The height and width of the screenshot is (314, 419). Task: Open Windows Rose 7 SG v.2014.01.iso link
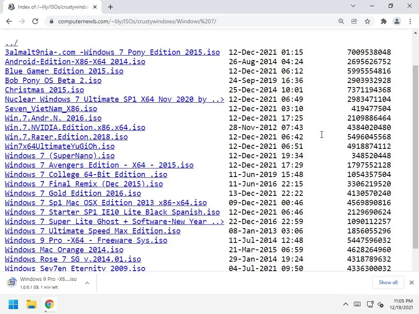click(73, 259)
